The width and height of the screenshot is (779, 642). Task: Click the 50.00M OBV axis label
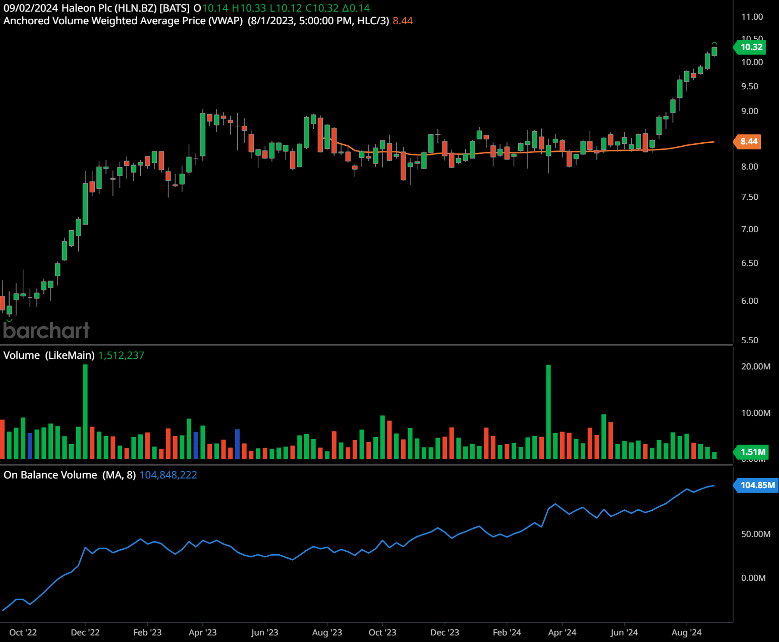click(x=755, y=534)
